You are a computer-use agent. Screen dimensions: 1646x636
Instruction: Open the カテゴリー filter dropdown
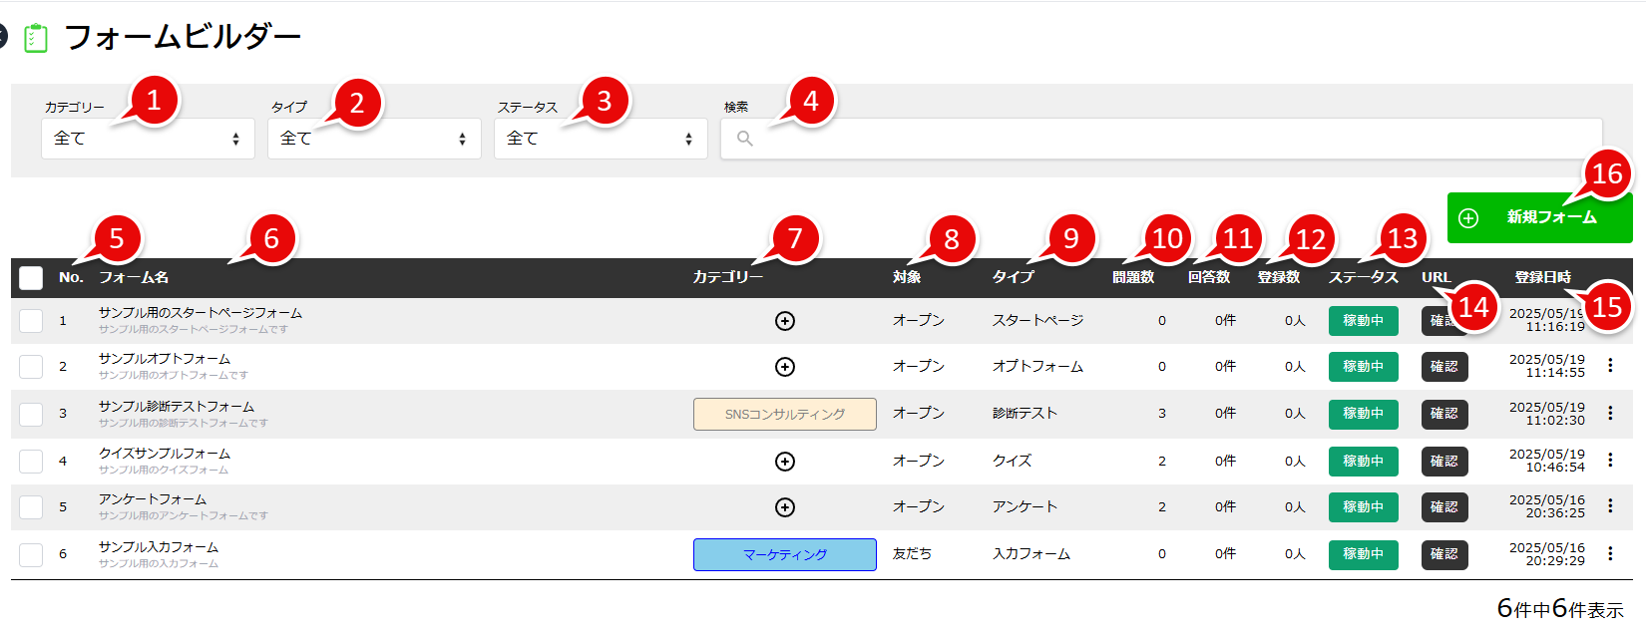pyautogui.click(x=148, y=139)
